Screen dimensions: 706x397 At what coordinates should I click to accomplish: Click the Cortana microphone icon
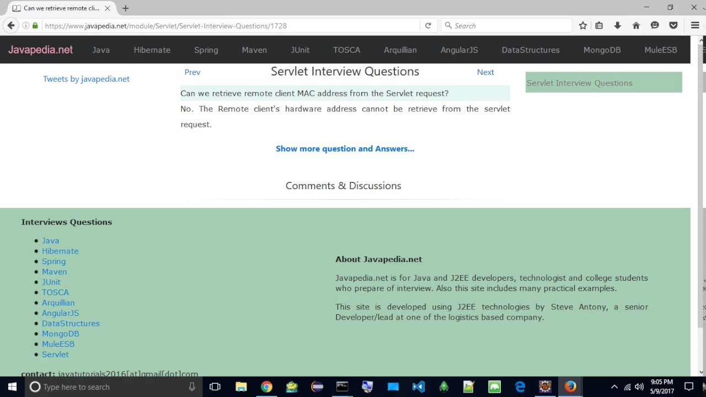192,387
